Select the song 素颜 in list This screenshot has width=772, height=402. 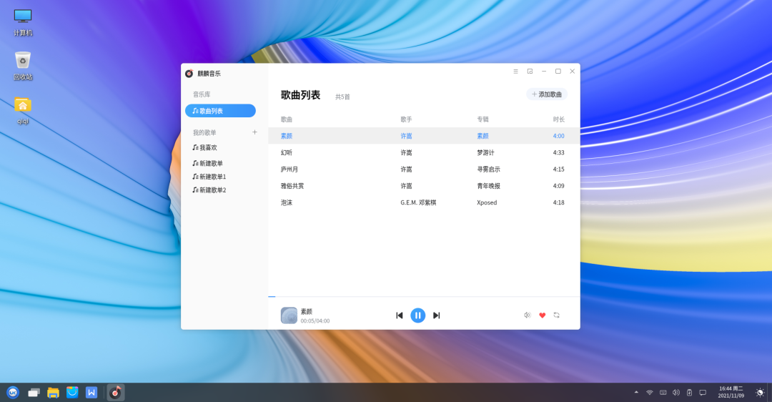424,135
